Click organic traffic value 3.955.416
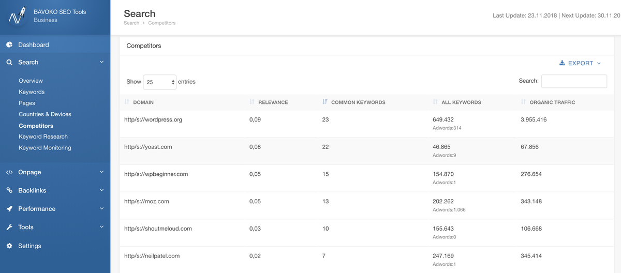 pos(534,120)
